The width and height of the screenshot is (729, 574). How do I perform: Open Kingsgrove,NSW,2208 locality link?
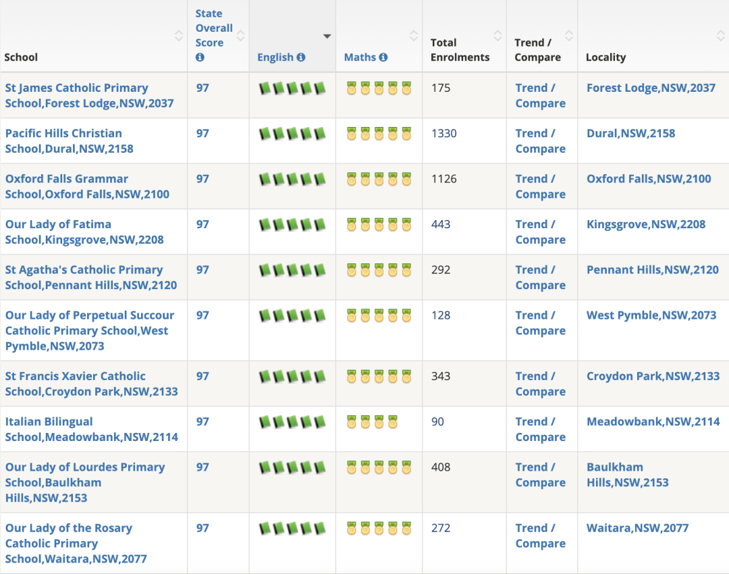pos(646,225)
